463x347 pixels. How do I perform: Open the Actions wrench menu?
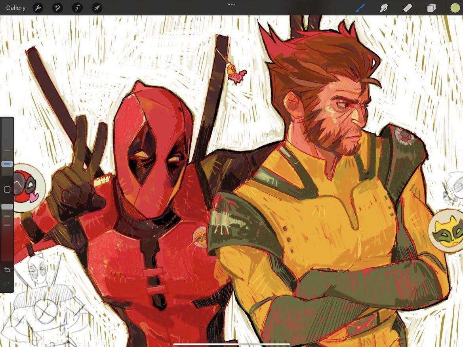38,8
